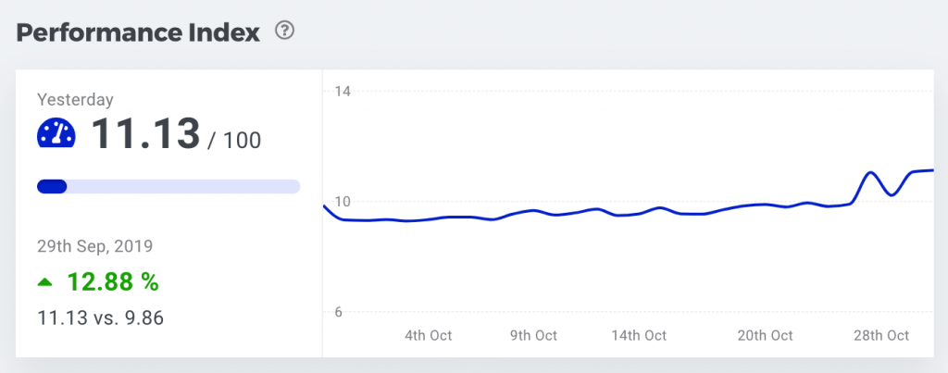This screenshot has width=948, height=373.
Task: Click the Performance Index heading
Action: coord(139,32)
